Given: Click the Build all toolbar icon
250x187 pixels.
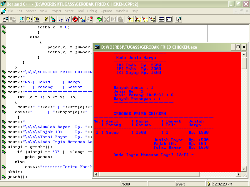Looking at the screenshot, I should coord(37,19).
